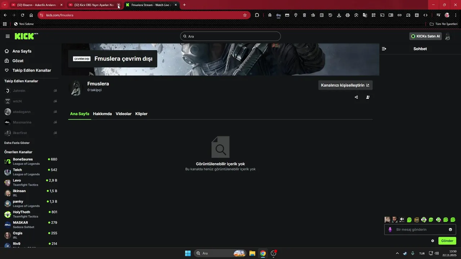Open Chrome tab search dropdown
461x259 pixels.
pyautogui.click(x=5, y=5)
